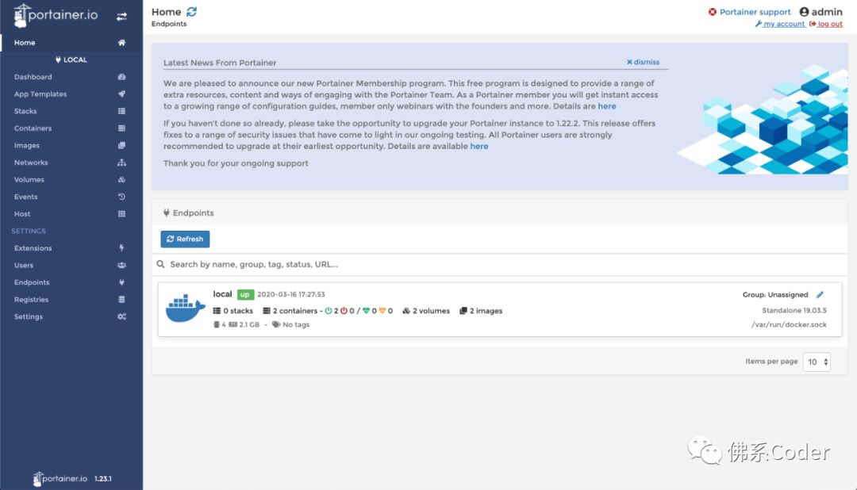Viewport: 857px width, 490px height.
Task: Click the Networks sitemap icon
Action: pos(121,163)
